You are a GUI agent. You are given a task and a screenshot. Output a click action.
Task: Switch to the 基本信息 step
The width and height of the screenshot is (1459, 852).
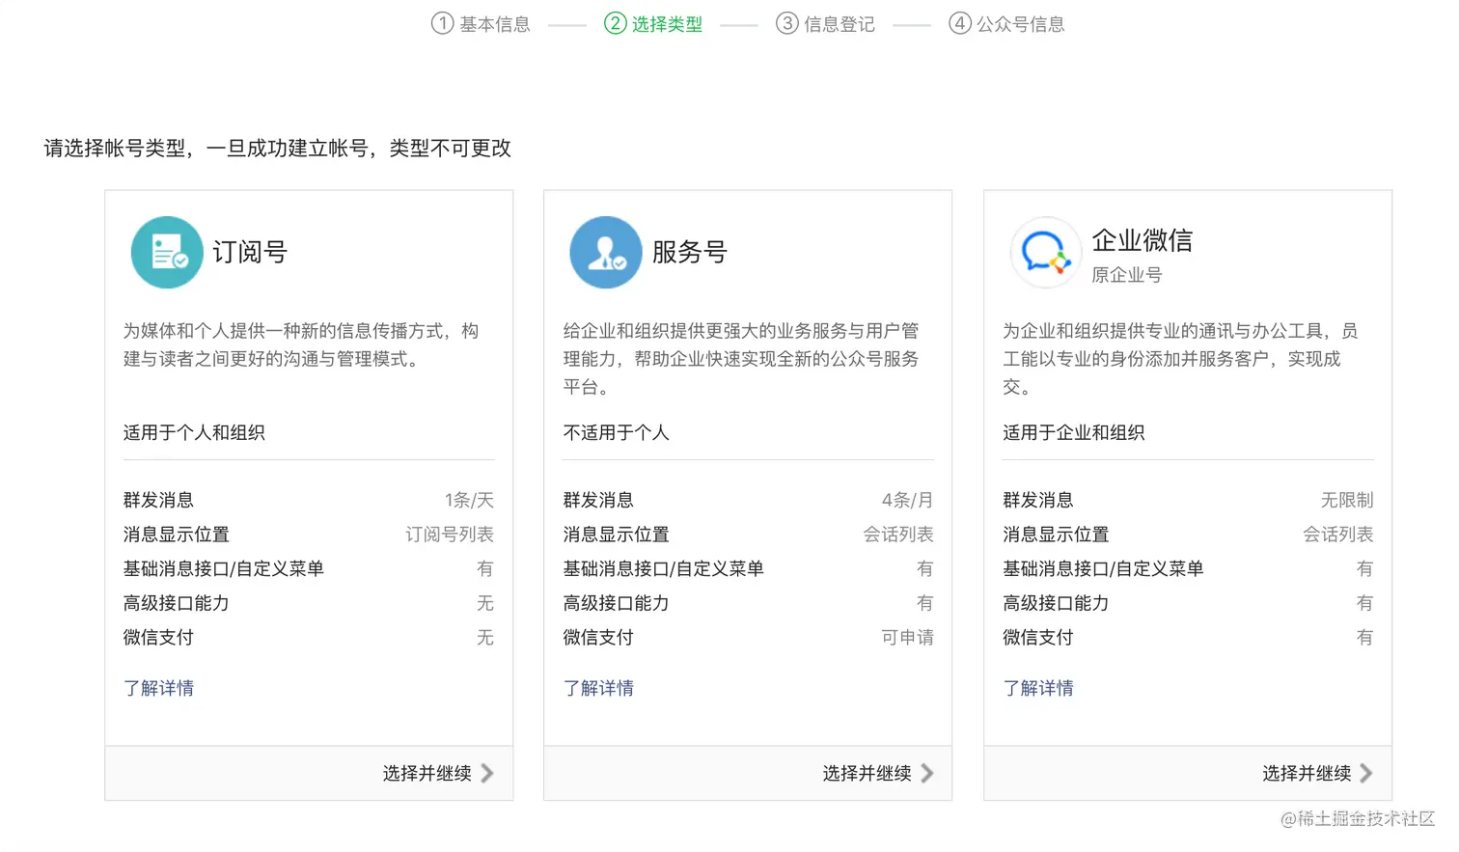coord(491,23)
